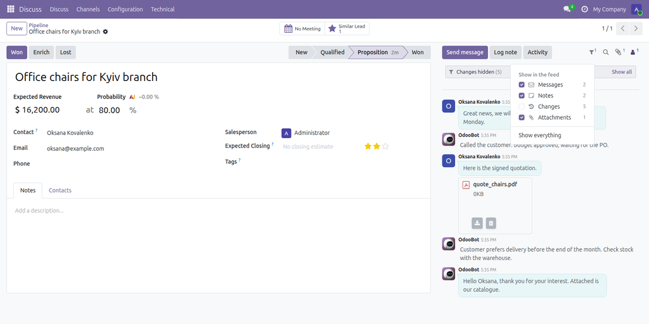Uncheck the Attachments feed checkbox
This screenshot has height=324, width=649.
point(522,117)
